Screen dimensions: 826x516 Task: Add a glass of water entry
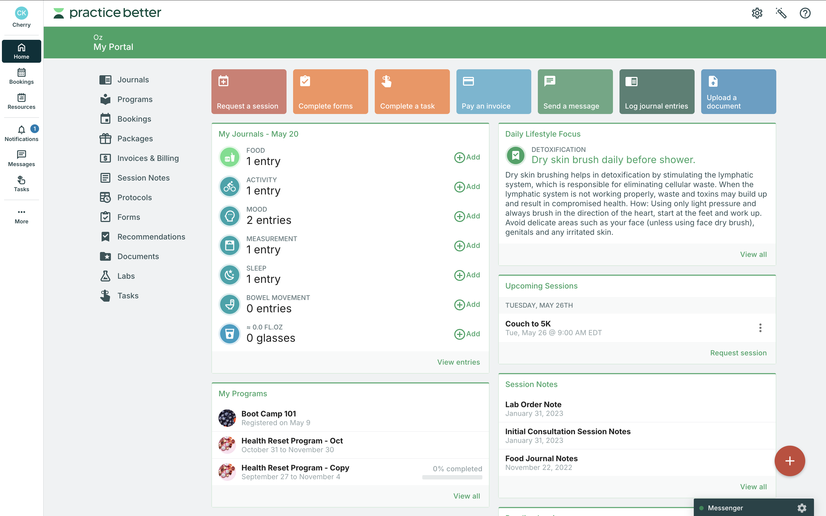(467, 334)
